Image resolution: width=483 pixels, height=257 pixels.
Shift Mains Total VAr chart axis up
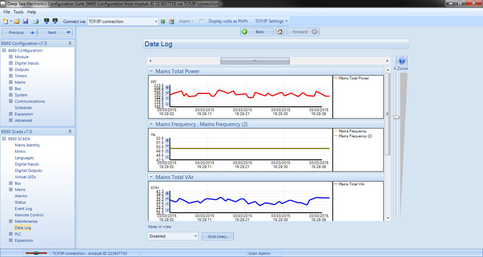pyautogui.click(x=167, y=204)
